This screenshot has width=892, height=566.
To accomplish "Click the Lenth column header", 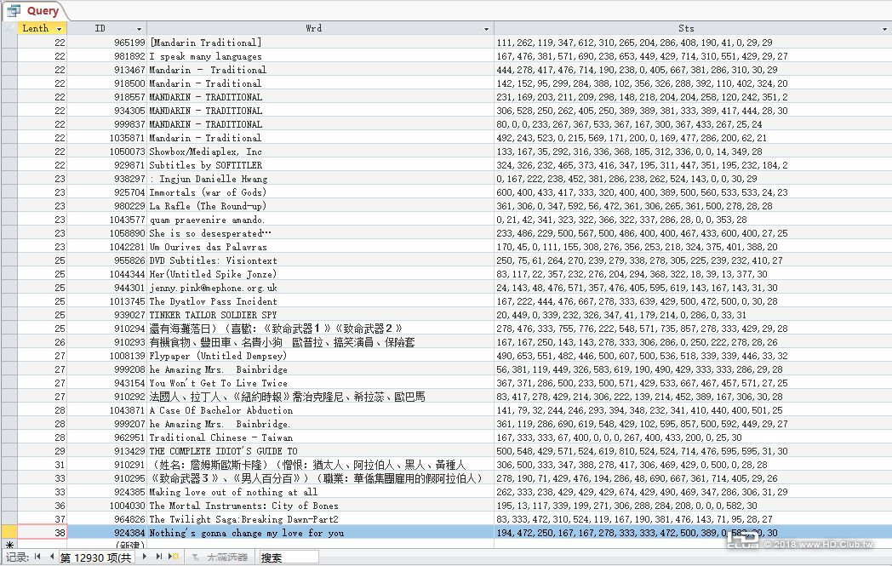I will [x=42, y=28].
